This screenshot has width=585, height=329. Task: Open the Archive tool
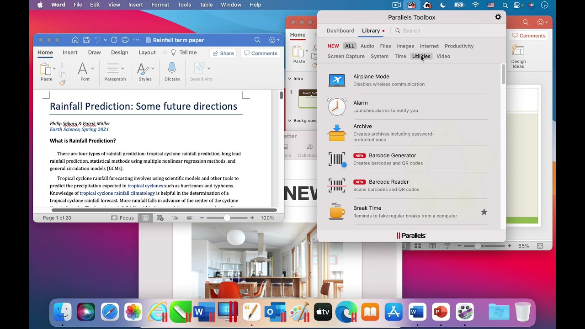click(407, 133)
